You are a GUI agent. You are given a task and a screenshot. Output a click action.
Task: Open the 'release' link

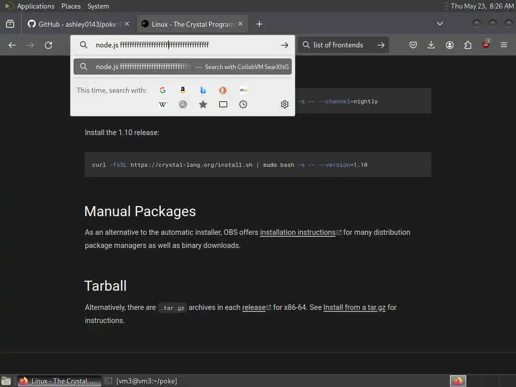point(254,307)
